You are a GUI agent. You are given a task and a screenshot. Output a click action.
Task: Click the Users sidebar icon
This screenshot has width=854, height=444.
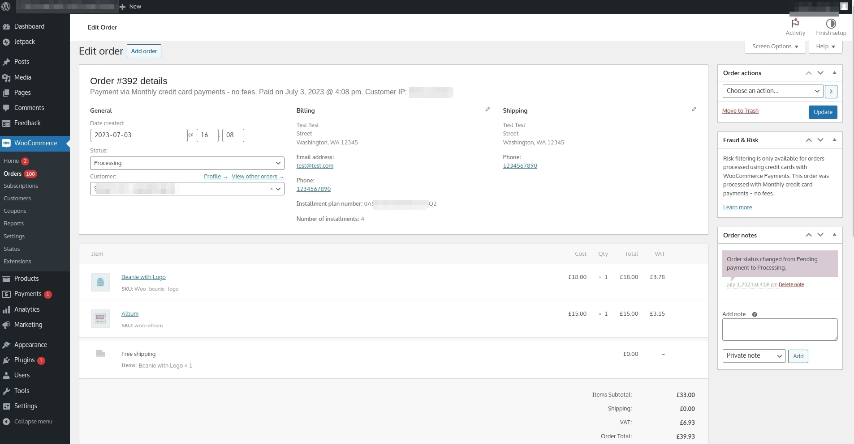pos(6,376)
